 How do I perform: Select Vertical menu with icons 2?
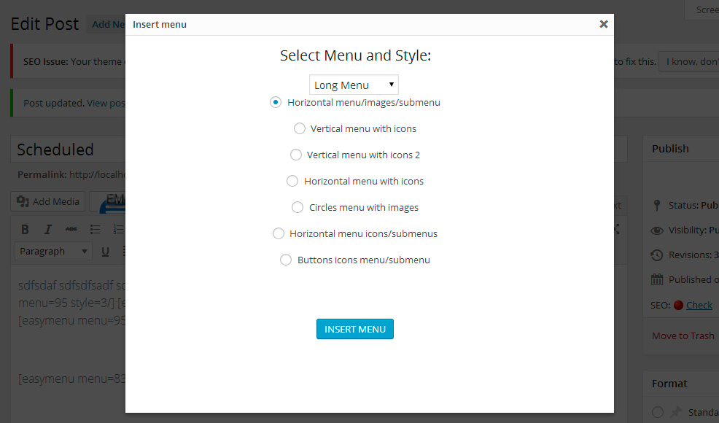tap(296, 155)
